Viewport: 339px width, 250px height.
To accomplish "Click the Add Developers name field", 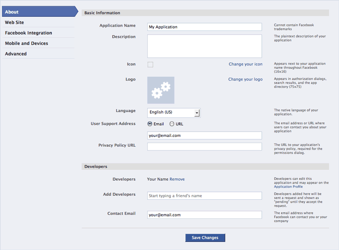I will [204, 196].
